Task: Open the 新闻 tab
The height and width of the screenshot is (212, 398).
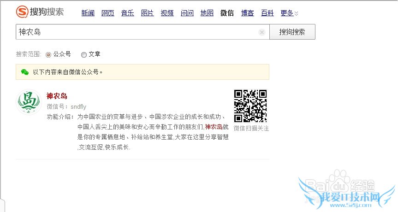Action: coord(88,13)
